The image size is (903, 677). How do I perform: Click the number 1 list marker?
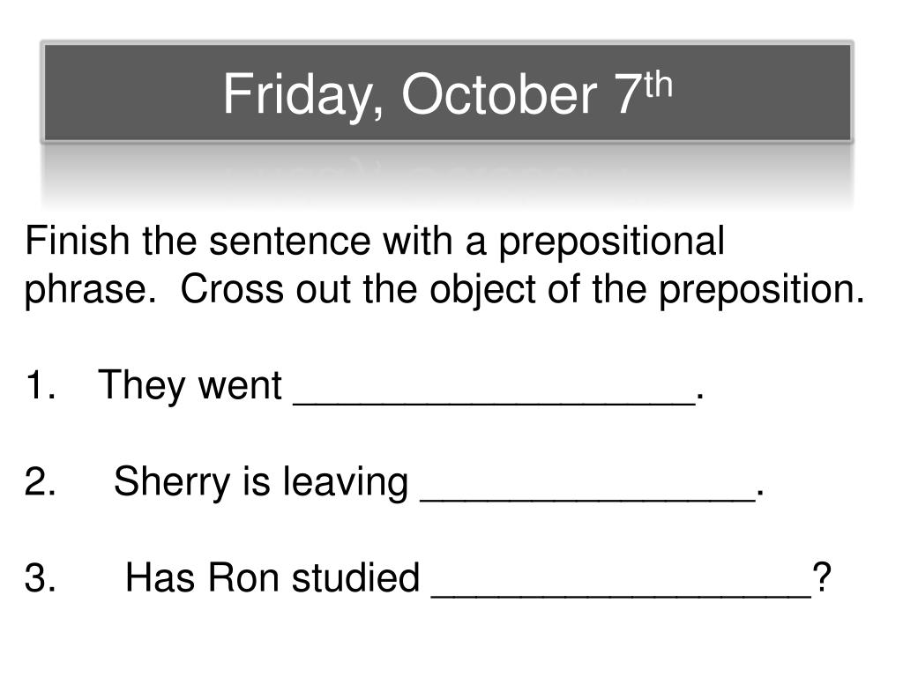pos(41,384)
